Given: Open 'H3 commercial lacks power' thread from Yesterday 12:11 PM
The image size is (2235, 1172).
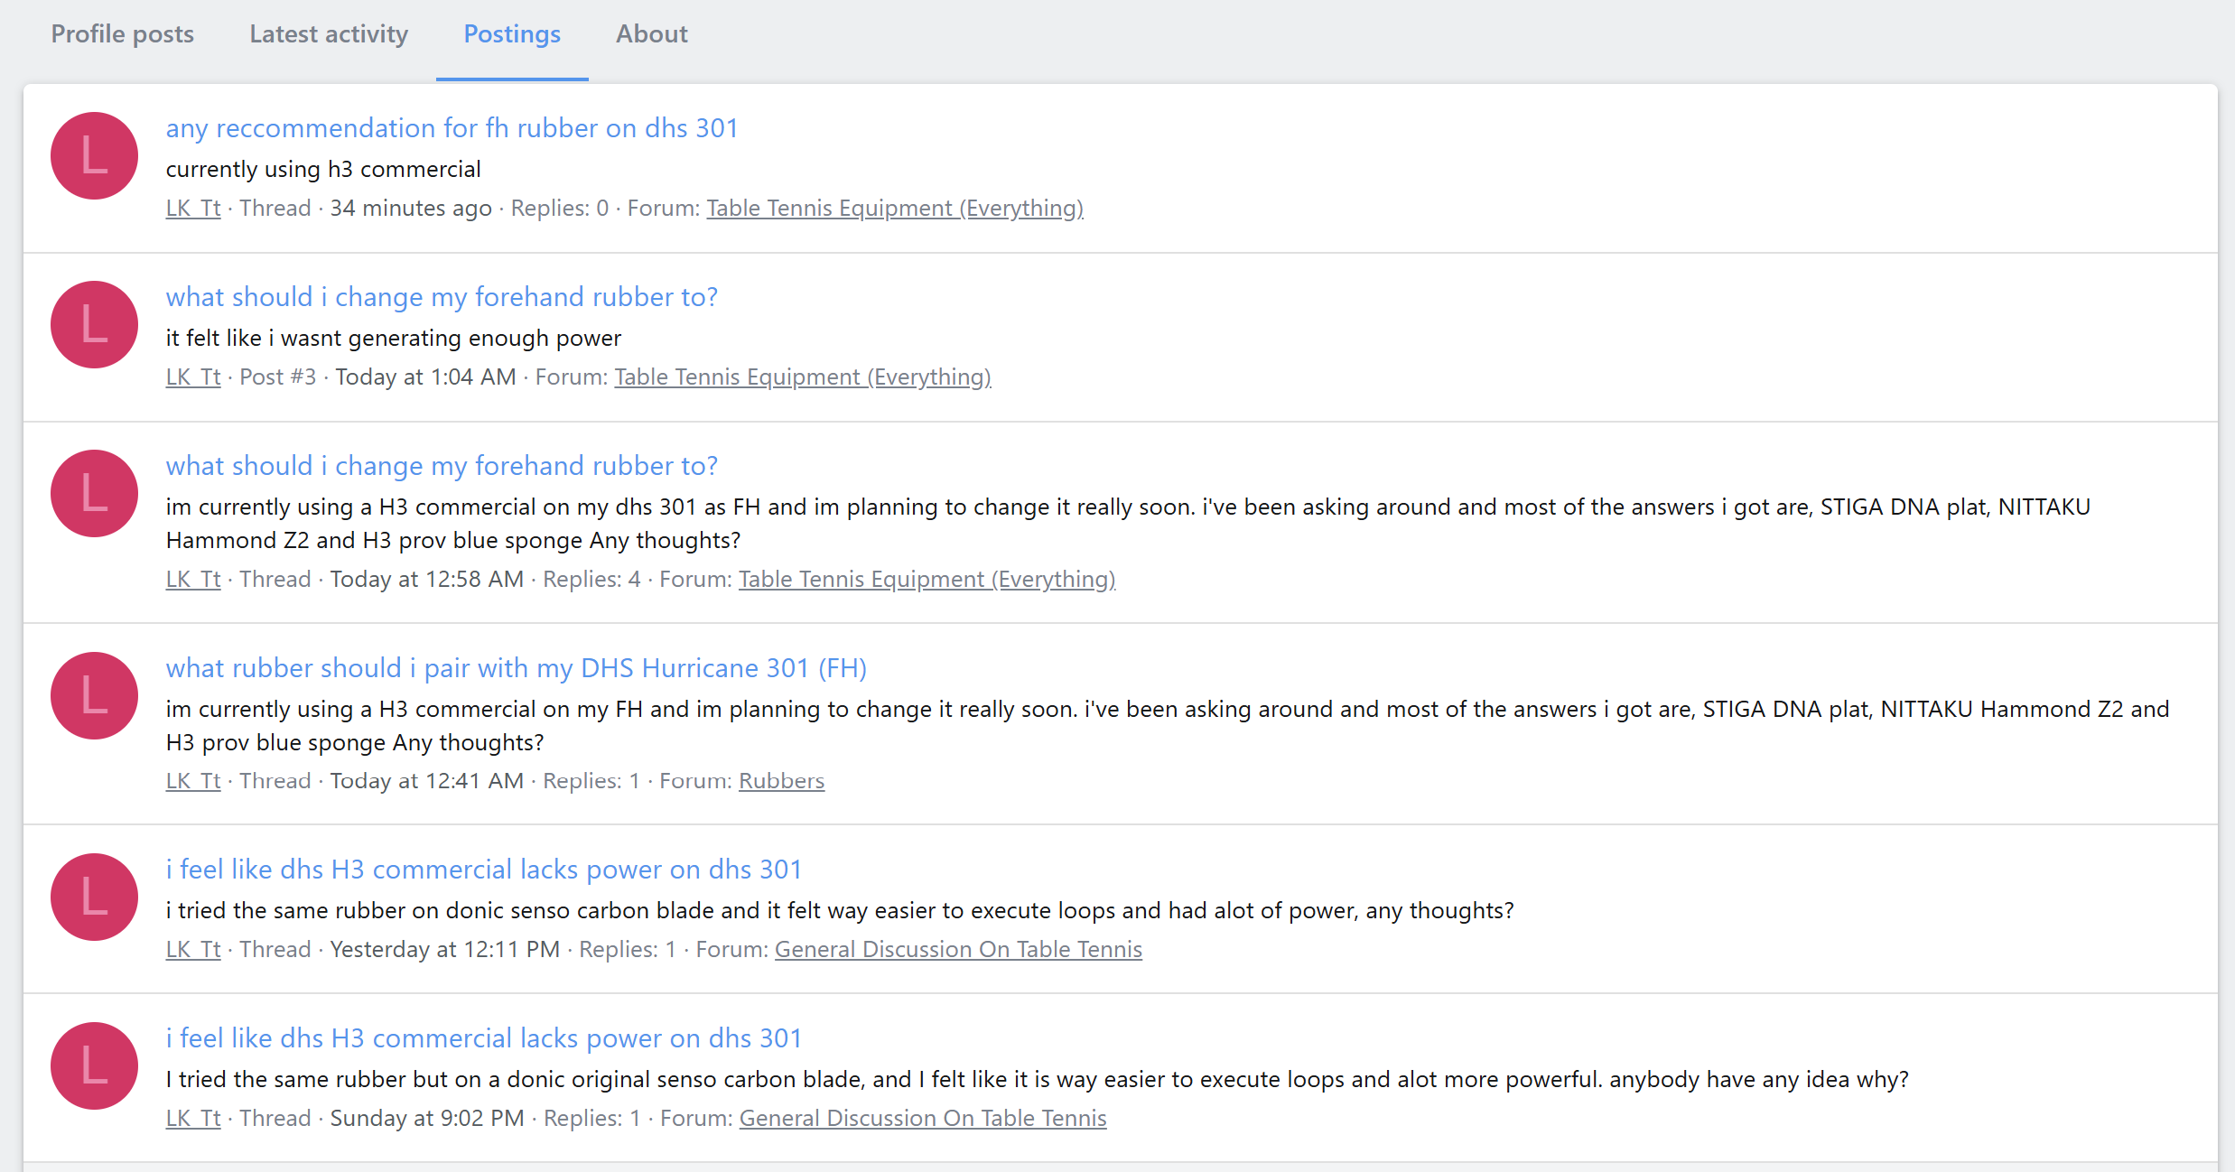Looking at the screenshot, I should pos(484,870).
